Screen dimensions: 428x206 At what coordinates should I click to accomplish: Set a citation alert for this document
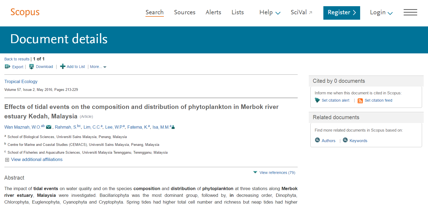[x=335, y=100]
